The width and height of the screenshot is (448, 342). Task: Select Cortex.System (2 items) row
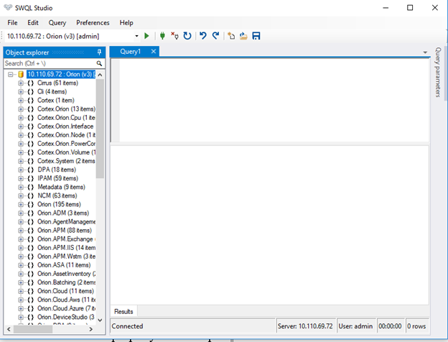point(66,161)
